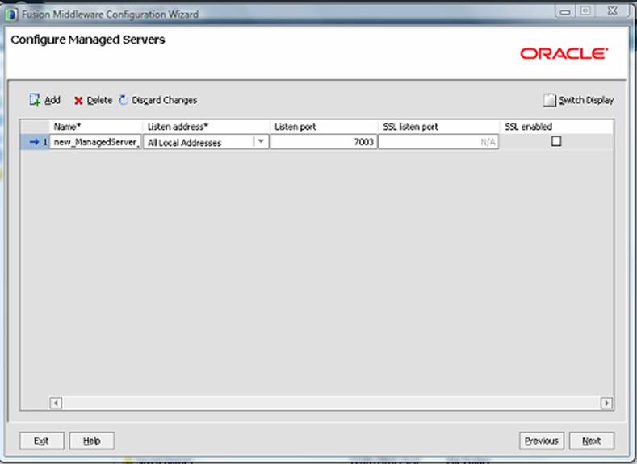
Task: Click the red Delete X icon
Action: [x=78, y=101]
